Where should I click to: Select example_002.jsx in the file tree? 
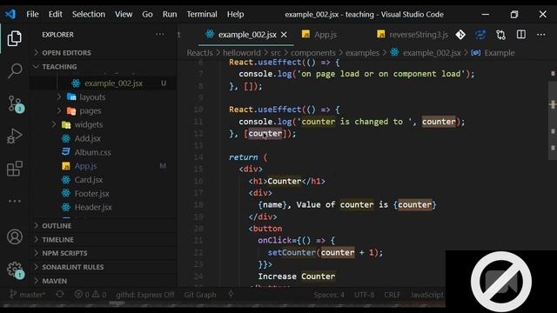pyautogui.click(x=103, y=83)
